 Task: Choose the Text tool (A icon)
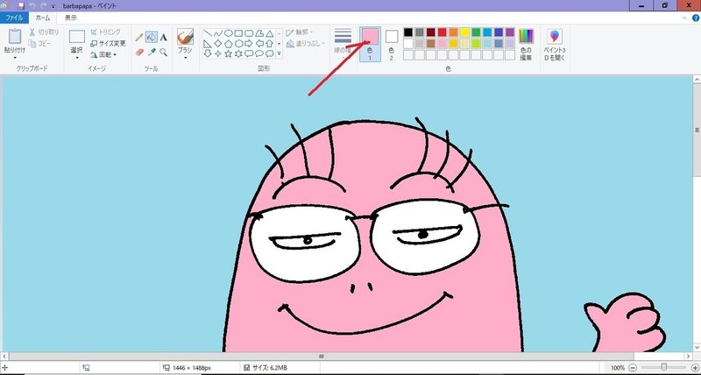[164, 38]
